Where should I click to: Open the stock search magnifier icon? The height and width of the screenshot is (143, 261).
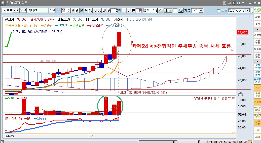click(21, 10)
